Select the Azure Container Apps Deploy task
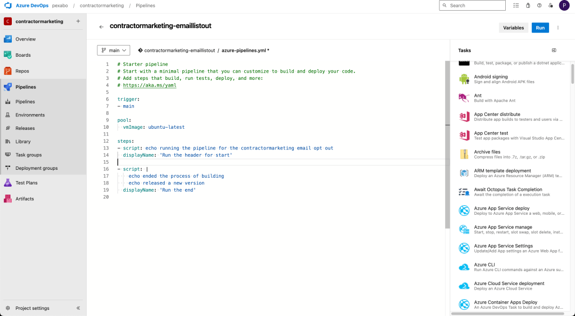The height and width of the screenshot is (316, 575). click(x=511, y=305)
